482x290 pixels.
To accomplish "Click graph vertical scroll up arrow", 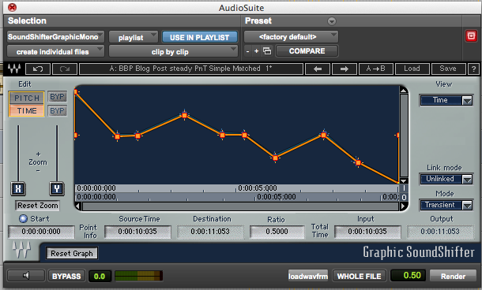I will 404,90.
